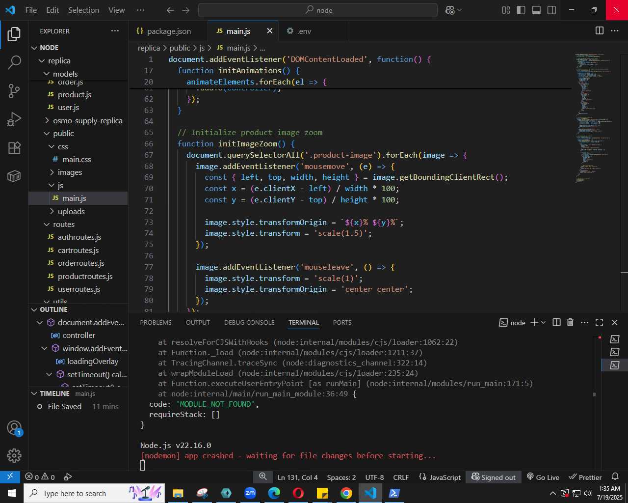This screenshot has width=628, height=503.
Task: Toggle the primary side bar
Action: coord(521,10)
